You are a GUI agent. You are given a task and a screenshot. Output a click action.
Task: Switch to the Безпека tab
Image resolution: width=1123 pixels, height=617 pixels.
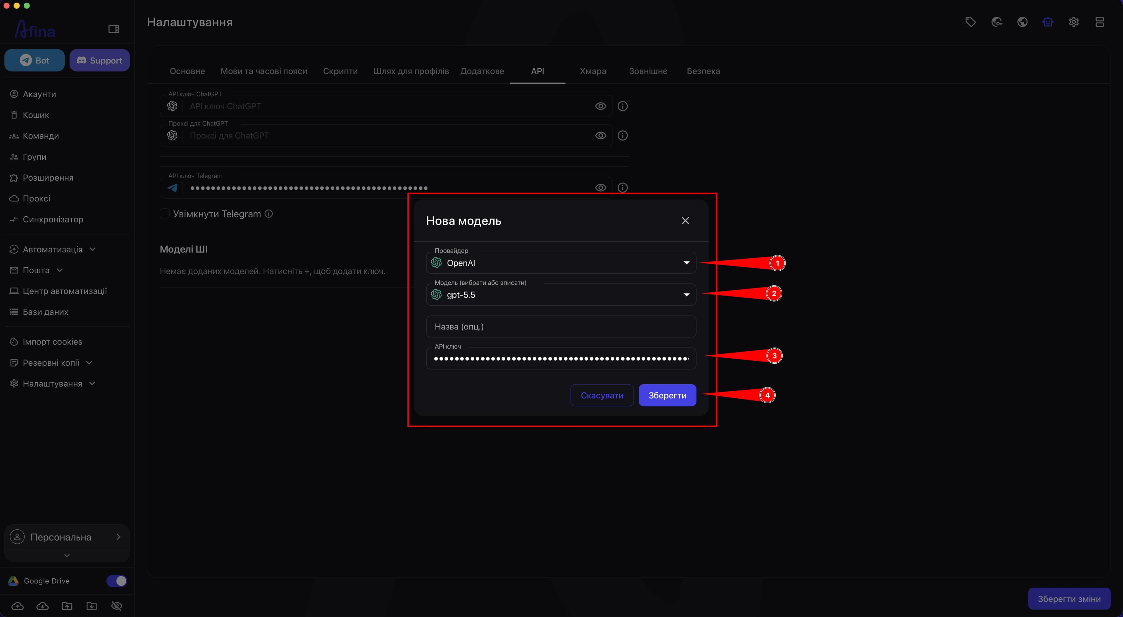click(703, 71)
